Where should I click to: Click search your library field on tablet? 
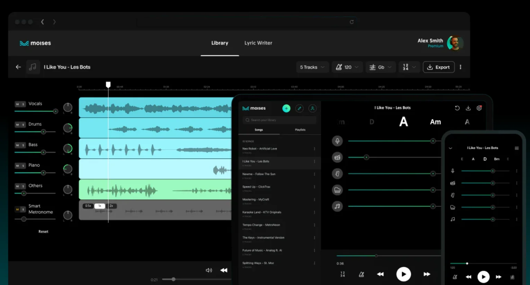pyautogui.click(x=279, y=120)
